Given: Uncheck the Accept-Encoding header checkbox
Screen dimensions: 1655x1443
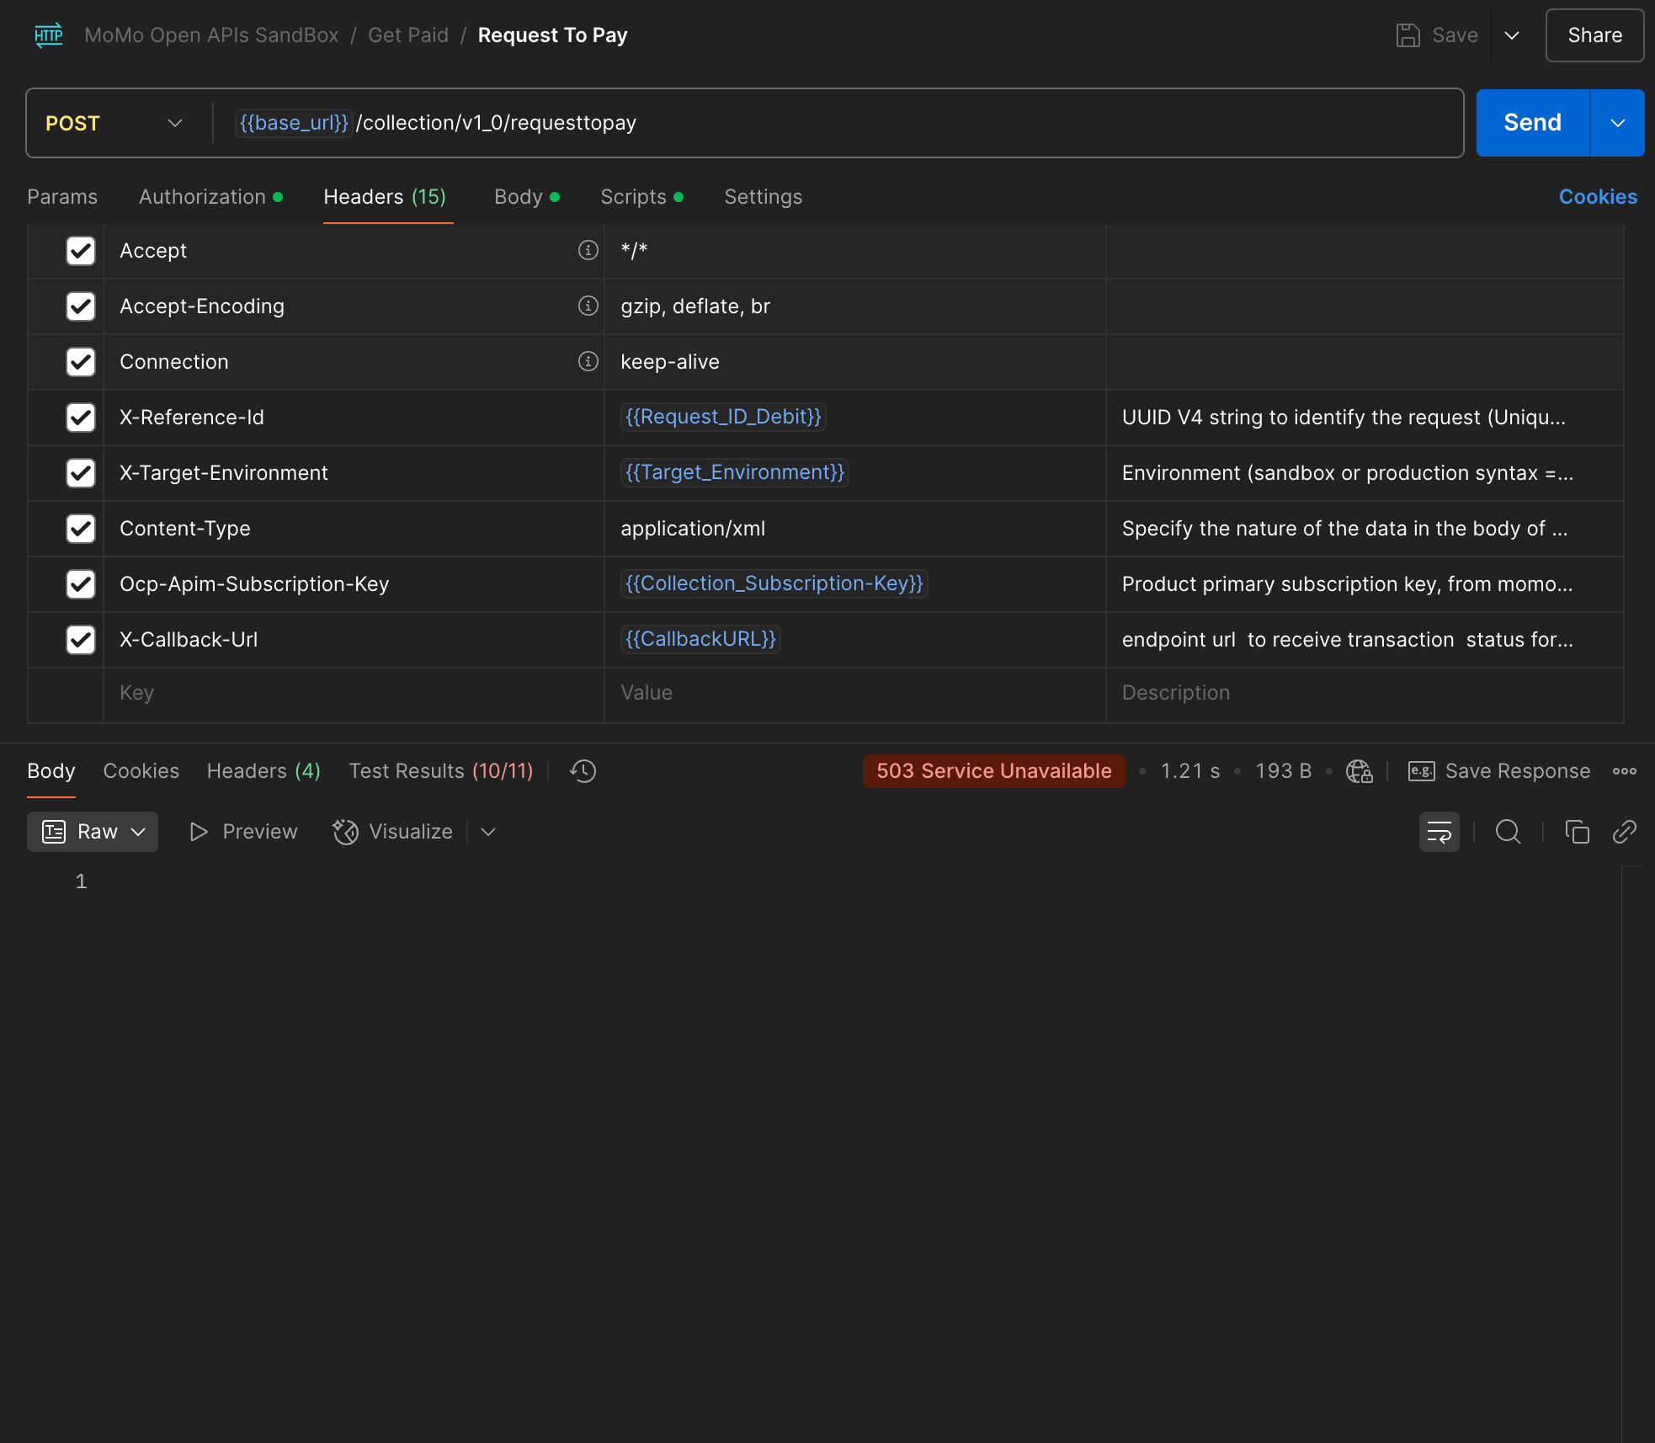Looking at the screenshot, I should pos(81,306).
